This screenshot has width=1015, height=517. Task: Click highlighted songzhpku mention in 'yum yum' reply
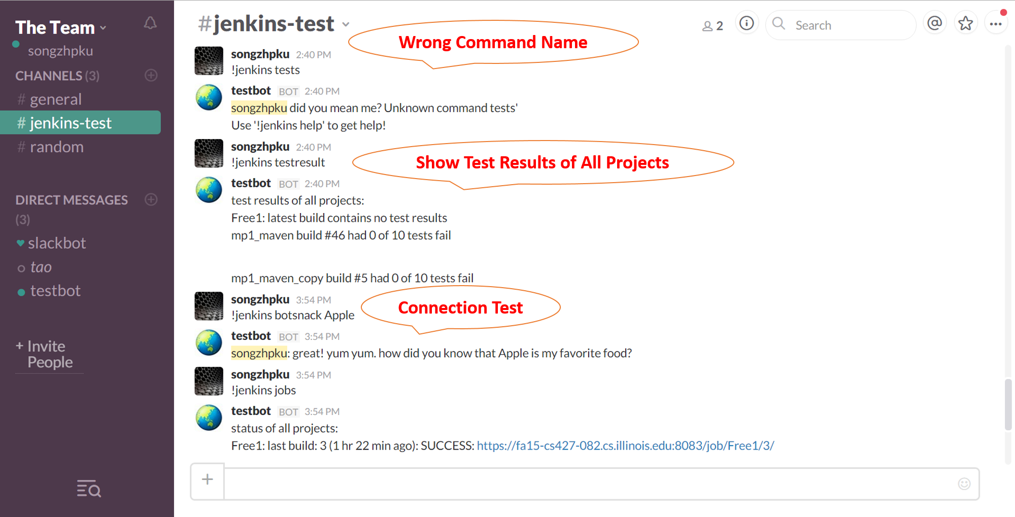pos(259,353)
